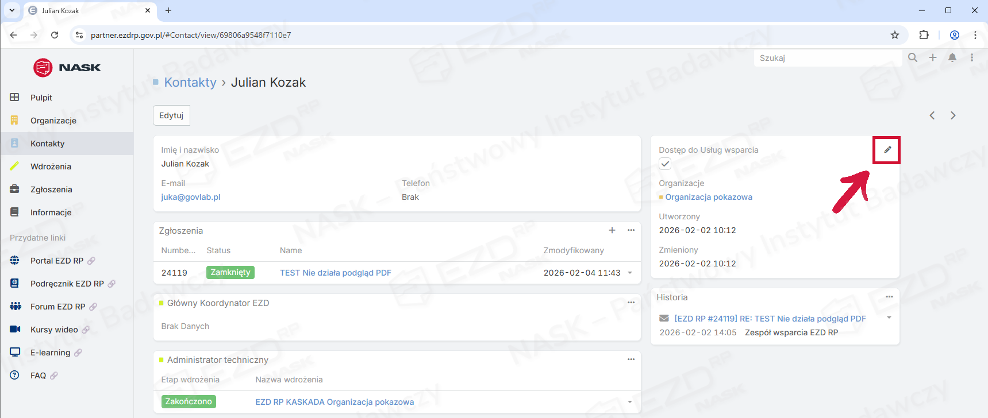Screen dimensions: 988x418
Task: Go to next contact arrow
Action: [953, 115]
